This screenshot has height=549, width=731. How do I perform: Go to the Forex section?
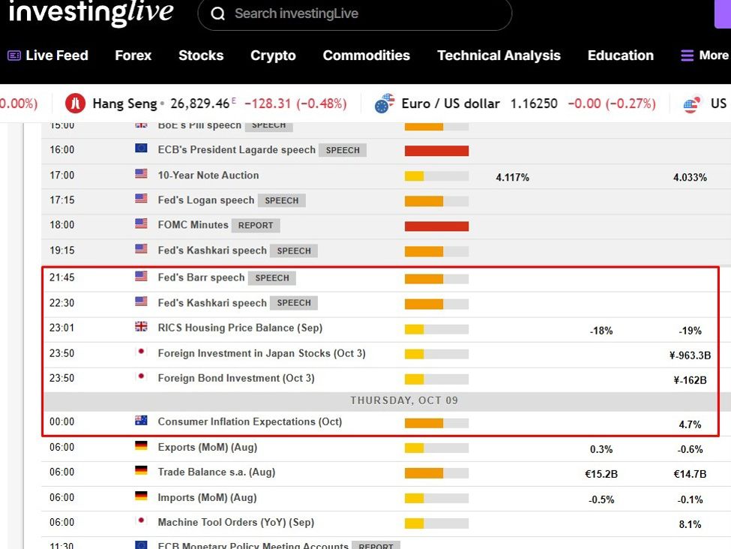click(133, 55)
